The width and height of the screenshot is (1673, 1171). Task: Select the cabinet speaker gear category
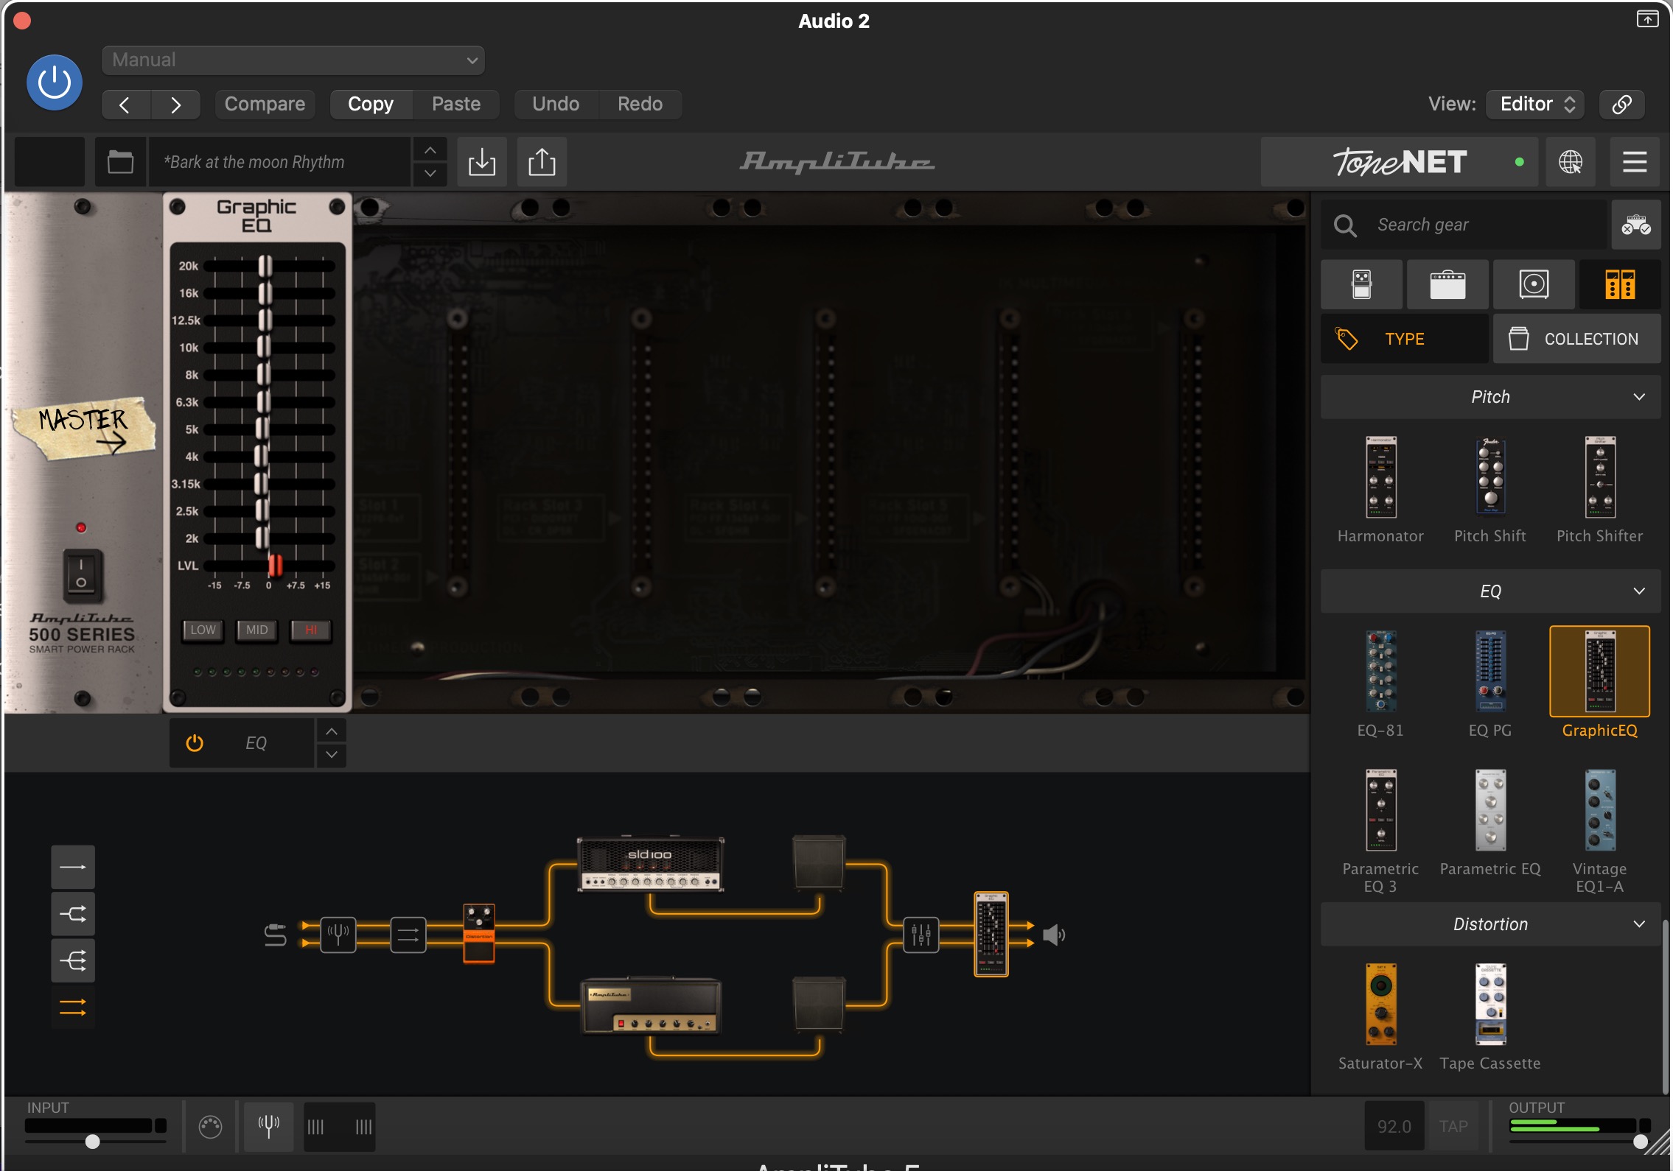(1534, 284)
